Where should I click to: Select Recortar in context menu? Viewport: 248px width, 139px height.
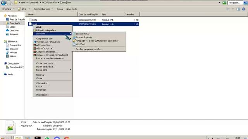pos(40,75)
